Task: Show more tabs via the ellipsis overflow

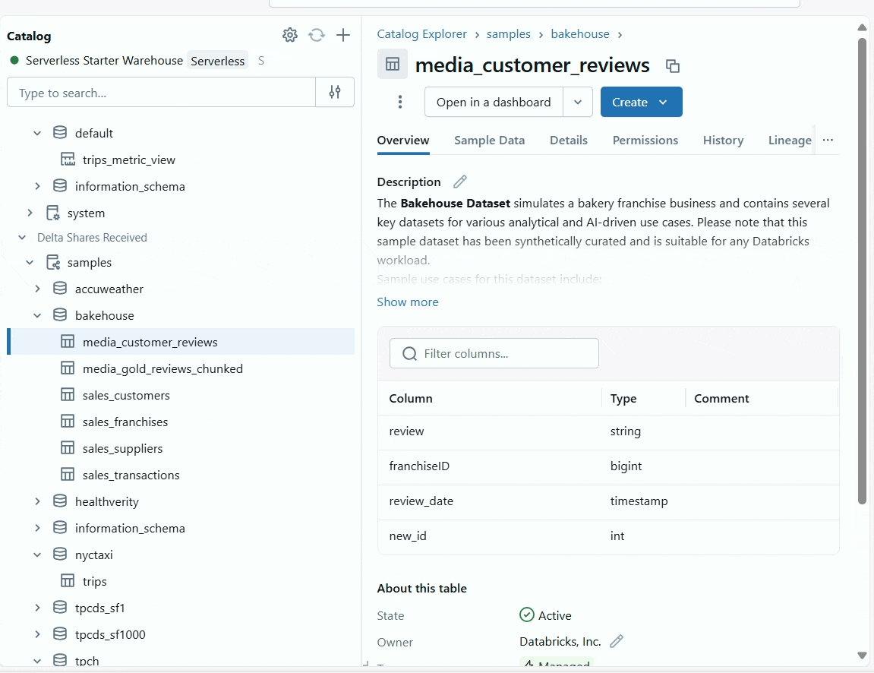Action: click(828, 140)
